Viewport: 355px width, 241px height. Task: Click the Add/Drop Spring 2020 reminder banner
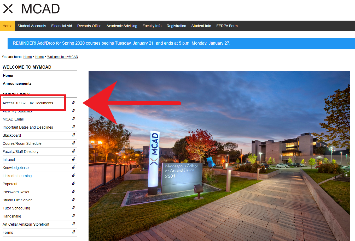pyautogui.click(x=181, y=43)
